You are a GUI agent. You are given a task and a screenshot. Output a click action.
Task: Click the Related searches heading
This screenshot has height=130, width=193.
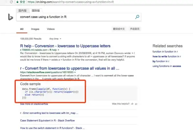(x=167, y=46)
